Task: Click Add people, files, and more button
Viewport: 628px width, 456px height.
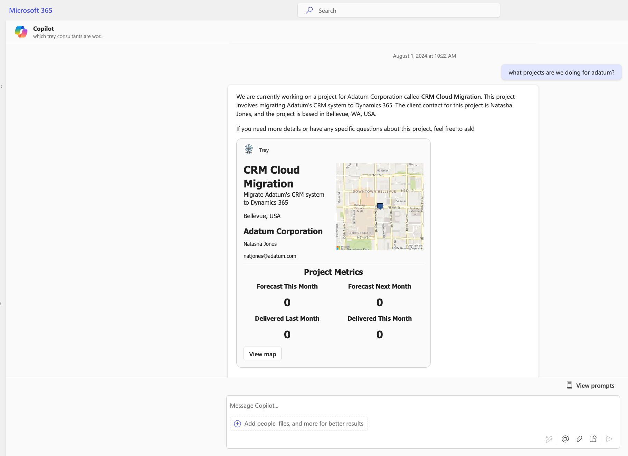Action: click(x=299, y=424)
